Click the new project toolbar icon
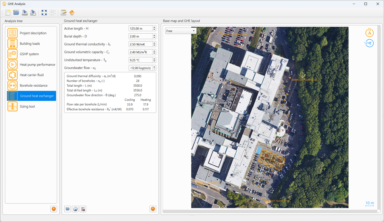Viewport: 384px width, 222px height. [x=8, y=13]
